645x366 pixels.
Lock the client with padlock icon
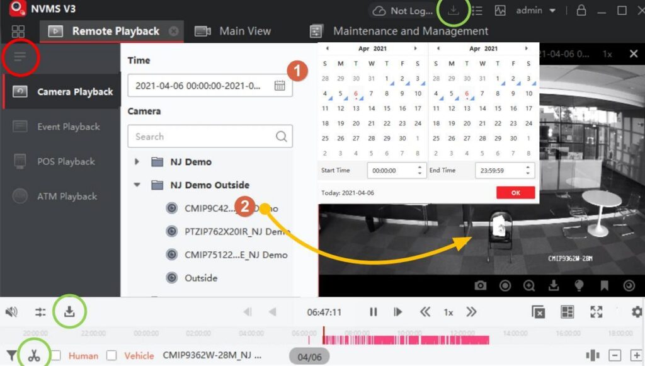point(581,10)
